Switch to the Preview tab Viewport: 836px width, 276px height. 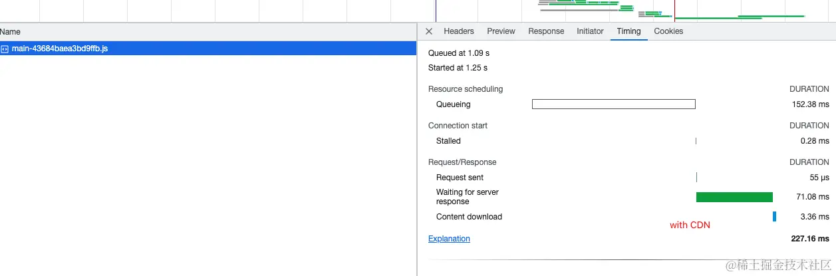pyautogui.click(x=501, y=31)
